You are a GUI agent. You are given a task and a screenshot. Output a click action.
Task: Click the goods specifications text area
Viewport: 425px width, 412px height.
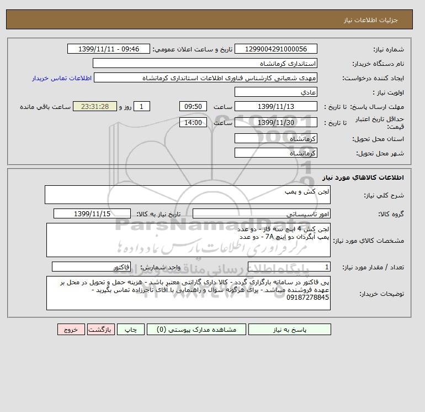[188, 240]
